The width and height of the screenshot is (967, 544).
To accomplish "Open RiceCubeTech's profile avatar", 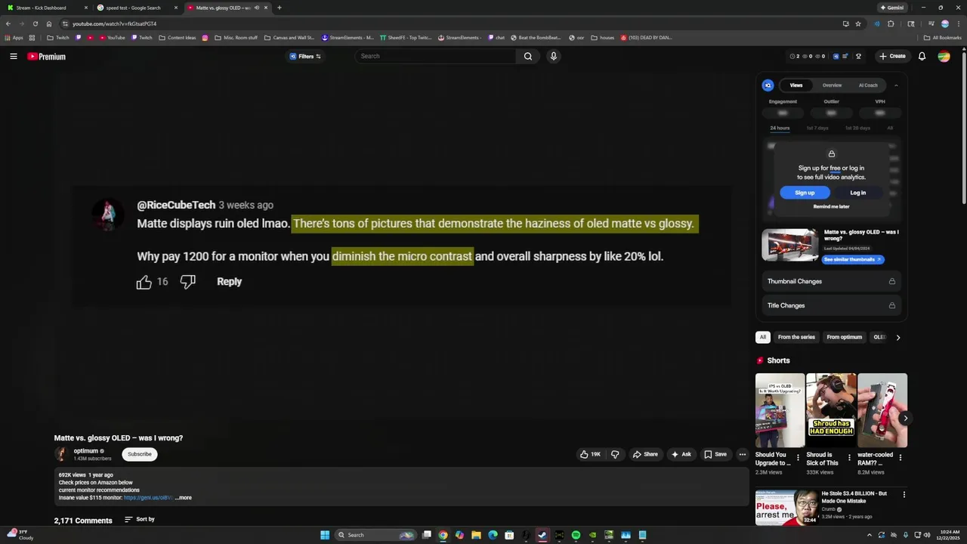I will (108, 215).
